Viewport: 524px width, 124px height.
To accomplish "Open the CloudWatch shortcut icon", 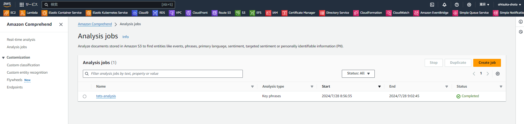I will pos(389,13).
